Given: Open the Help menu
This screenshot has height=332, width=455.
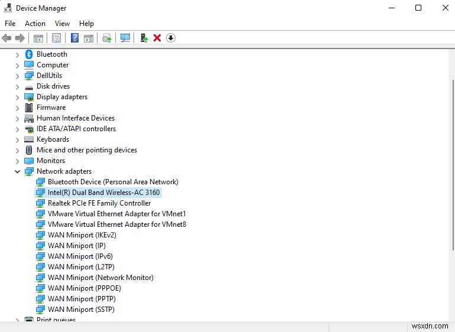Looking at the screenshot, I should click(86, 24).
